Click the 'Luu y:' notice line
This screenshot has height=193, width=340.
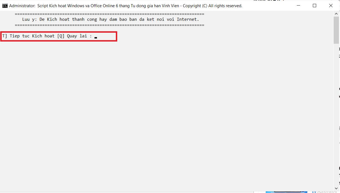click(x=111, y=19)
